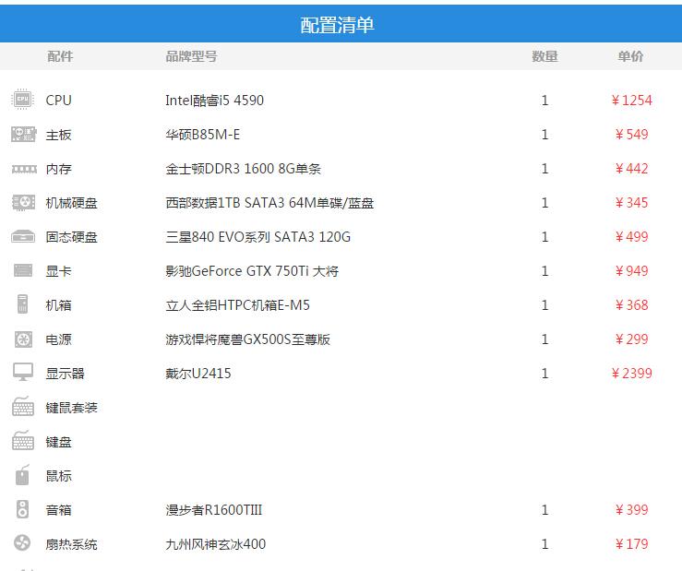Click the solid state drive (固态硬盘) icon
The width and height of the screenshot is (682, 571).
(x=23, y=236)
